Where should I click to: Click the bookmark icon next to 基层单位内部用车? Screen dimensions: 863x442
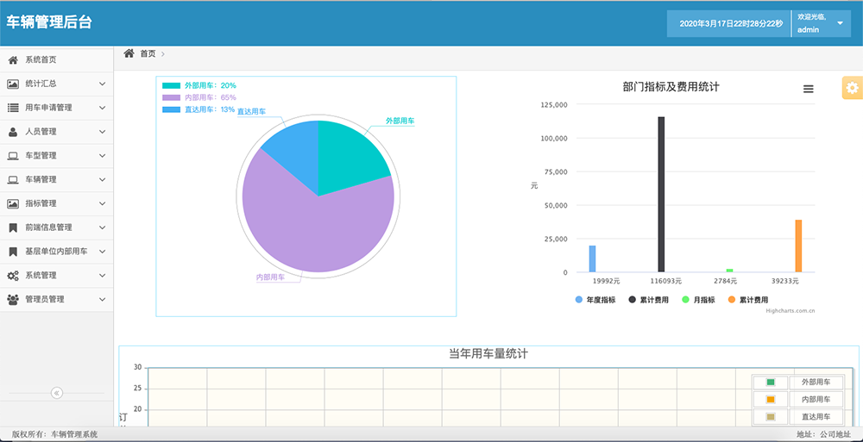(13, 252)
